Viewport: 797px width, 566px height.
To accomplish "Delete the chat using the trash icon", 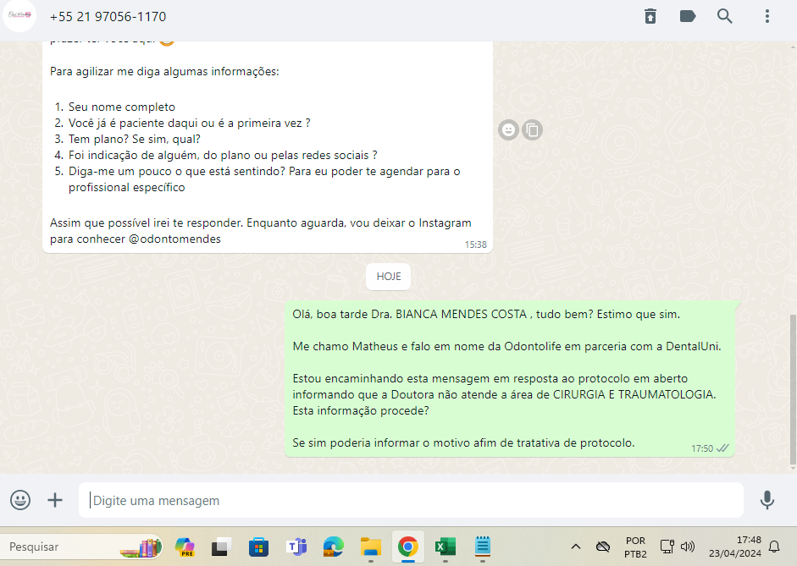I will click(x=650, y=16).
